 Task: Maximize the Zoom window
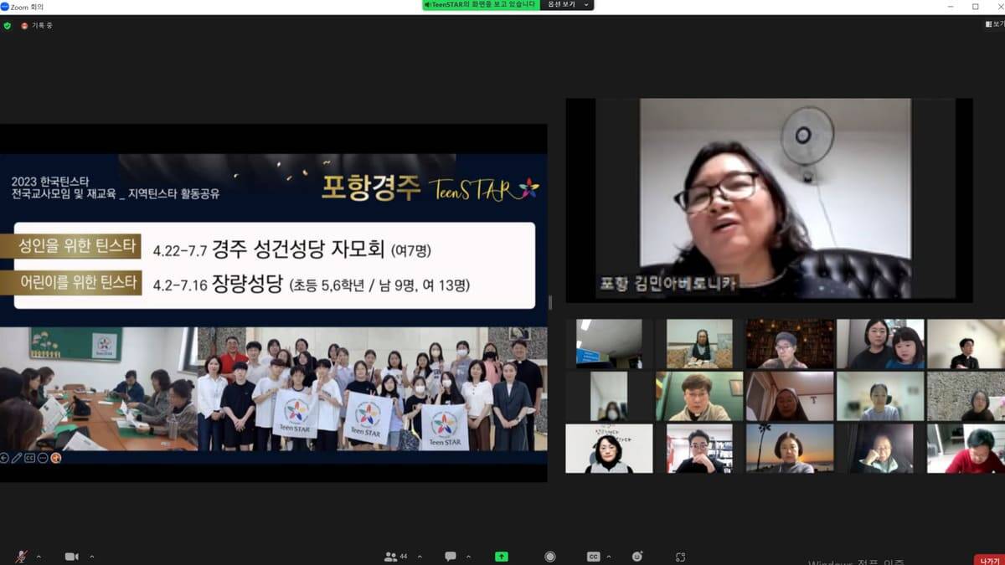point(976,6)
